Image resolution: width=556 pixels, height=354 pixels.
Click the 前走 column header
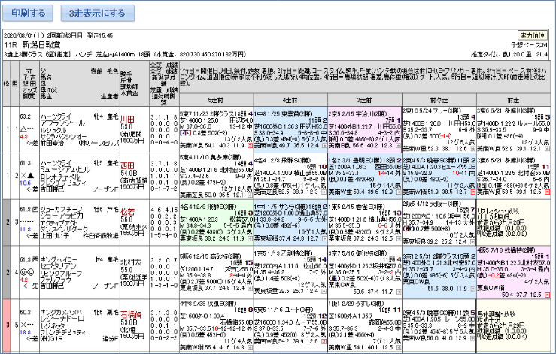[x=513, y=100]
